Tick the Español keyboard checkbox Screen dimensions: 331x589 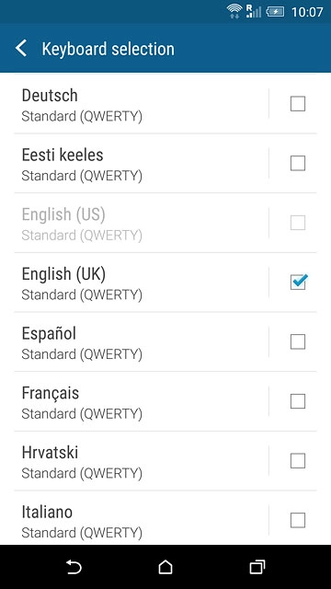[298, 341]
